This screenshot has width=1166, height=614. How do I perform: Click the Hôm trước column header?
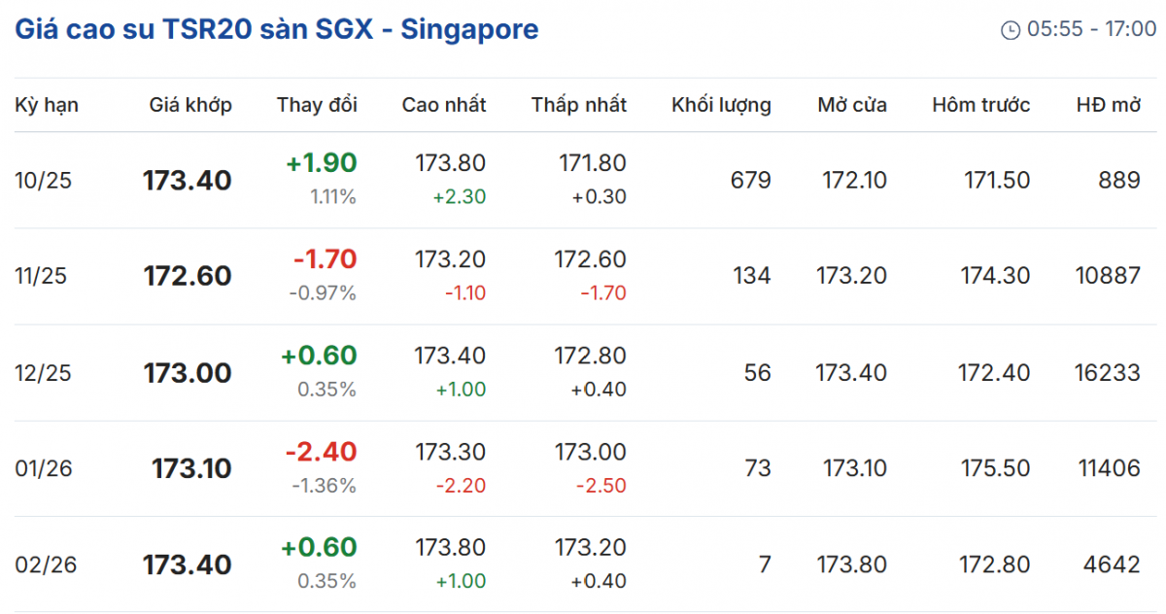(981, 105)
